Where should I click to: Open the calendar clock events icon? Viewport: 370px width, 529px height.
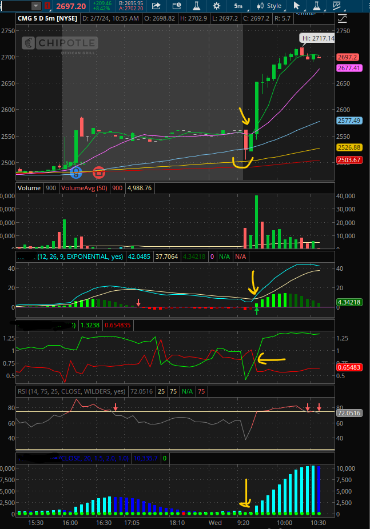point(177,6)
